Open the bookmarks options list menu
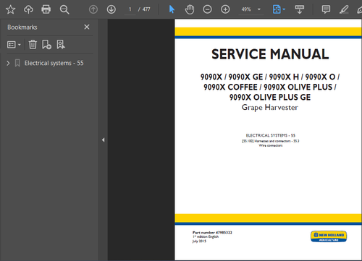The width and height of the screenshot is (362, 261). 14,45
